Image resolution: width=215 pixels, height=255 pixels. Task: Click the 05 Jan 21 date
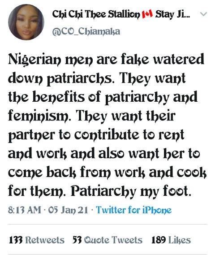68,210
